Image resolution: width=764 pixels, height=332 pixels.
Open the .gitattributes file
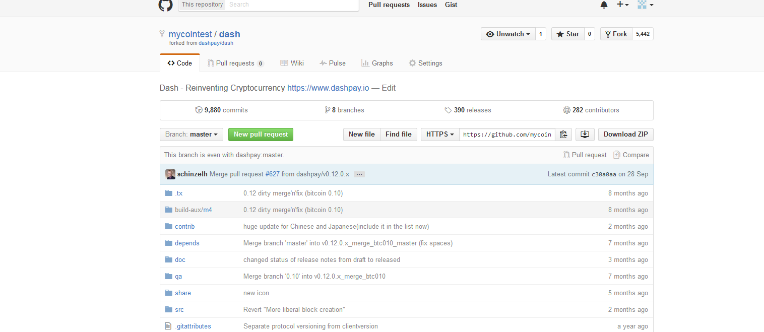[x=193, y=326]
